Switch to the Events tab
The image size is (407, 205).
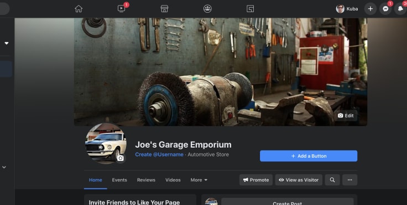(119, 180)
